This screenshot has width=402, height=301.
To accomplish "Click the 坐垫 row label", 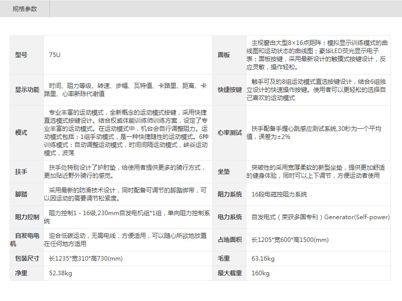I will point(223,172).
